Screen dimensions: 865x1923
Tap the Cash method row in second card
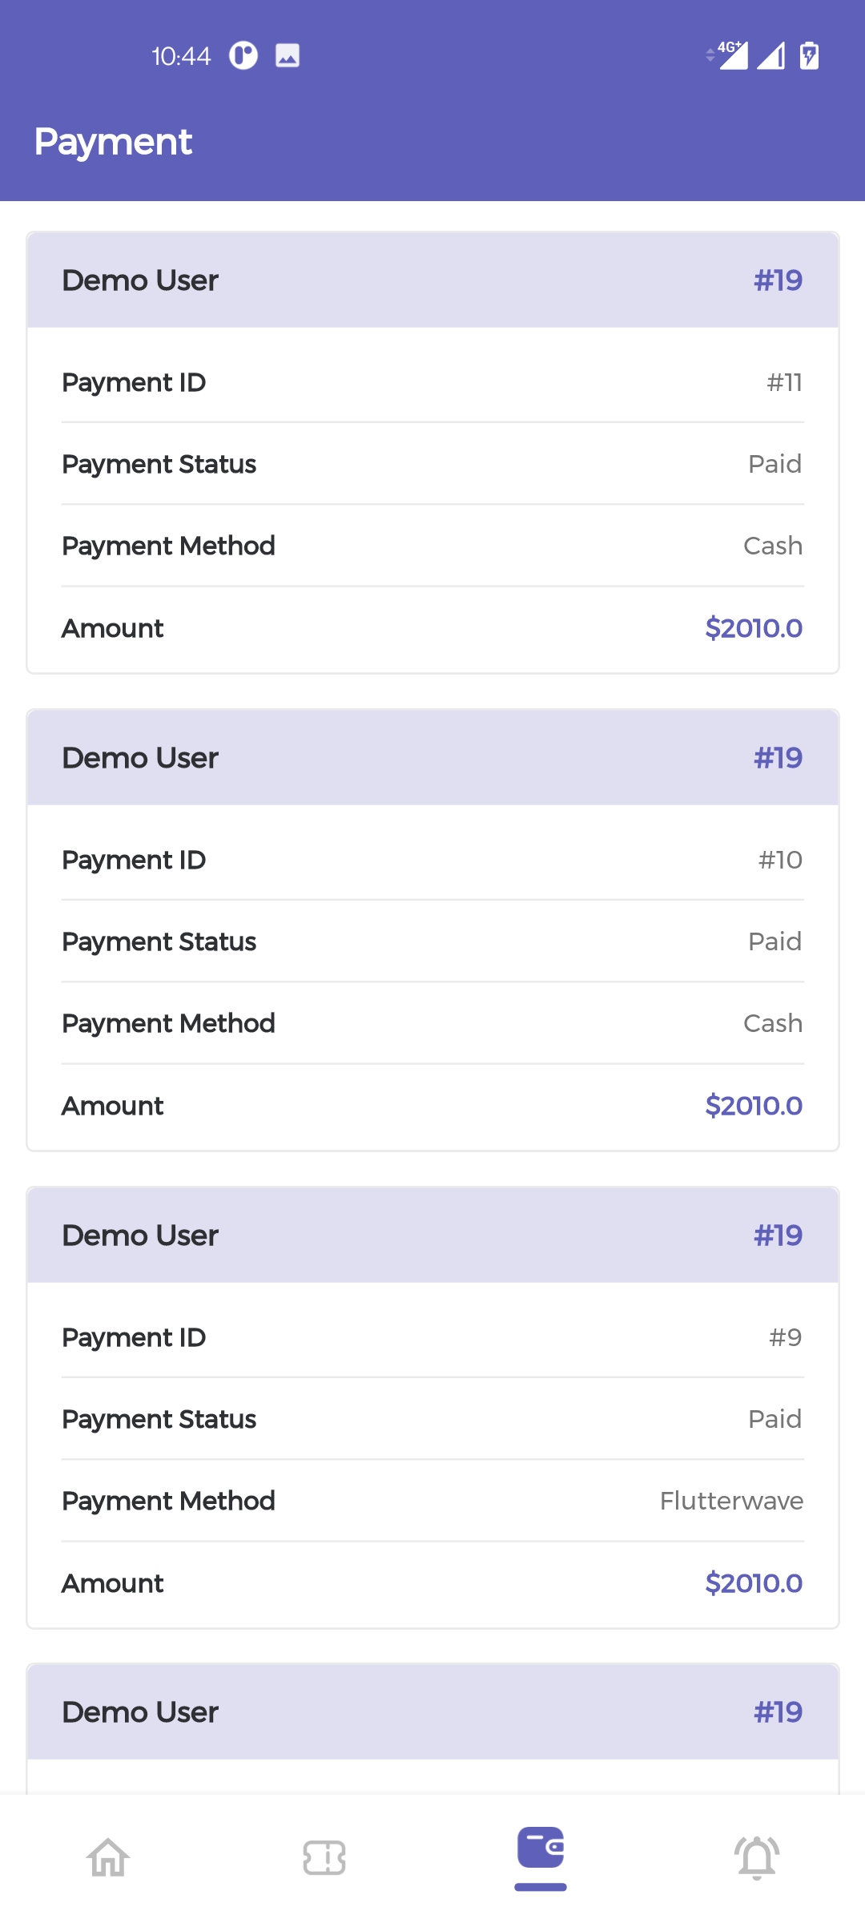(x=432, y=1023)
